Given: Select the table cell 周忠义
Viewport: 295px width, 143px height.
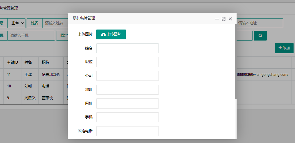Looking at the screenshot, I should (x=30, y=98).
